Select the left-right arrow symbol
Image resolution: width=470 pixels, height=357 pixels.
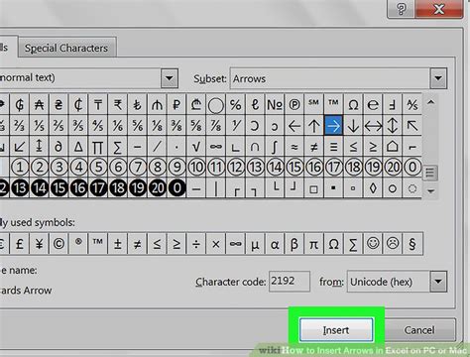pos(373,126)
